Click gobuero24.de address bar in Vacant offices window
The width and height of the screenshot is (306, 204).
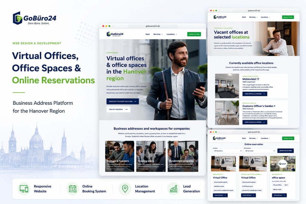(254, 10)
